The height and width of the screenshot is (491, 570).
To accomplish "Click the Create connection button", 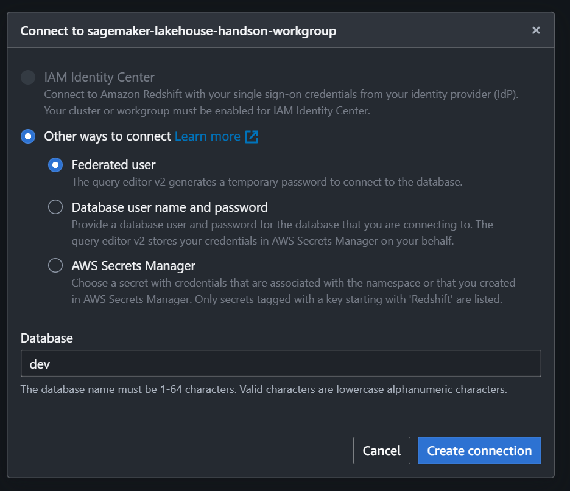I will click(x=479, y=450).
